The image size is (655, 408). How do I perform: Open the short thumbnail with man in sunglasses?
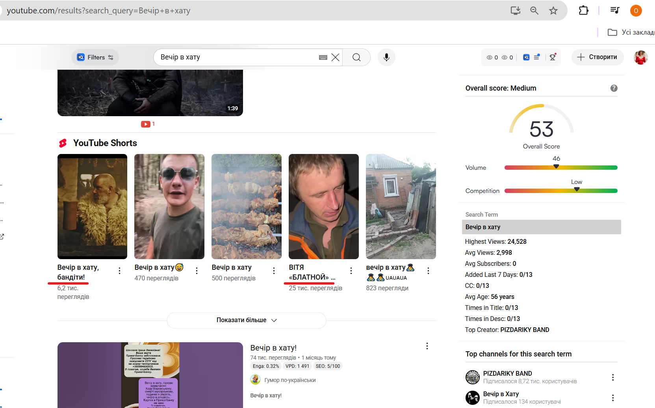click(x=169, y=206)
